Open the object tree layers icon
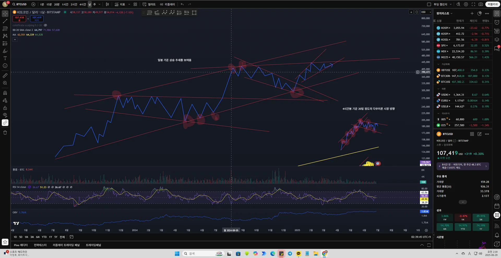 tap(497, 40)
